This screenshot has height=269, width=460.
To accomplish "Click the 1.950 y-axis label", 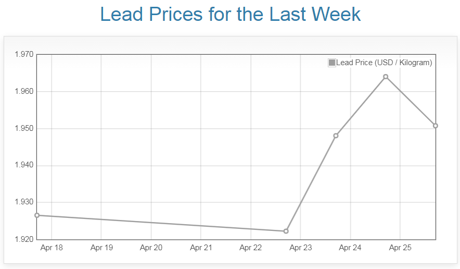I will point(23,128).
